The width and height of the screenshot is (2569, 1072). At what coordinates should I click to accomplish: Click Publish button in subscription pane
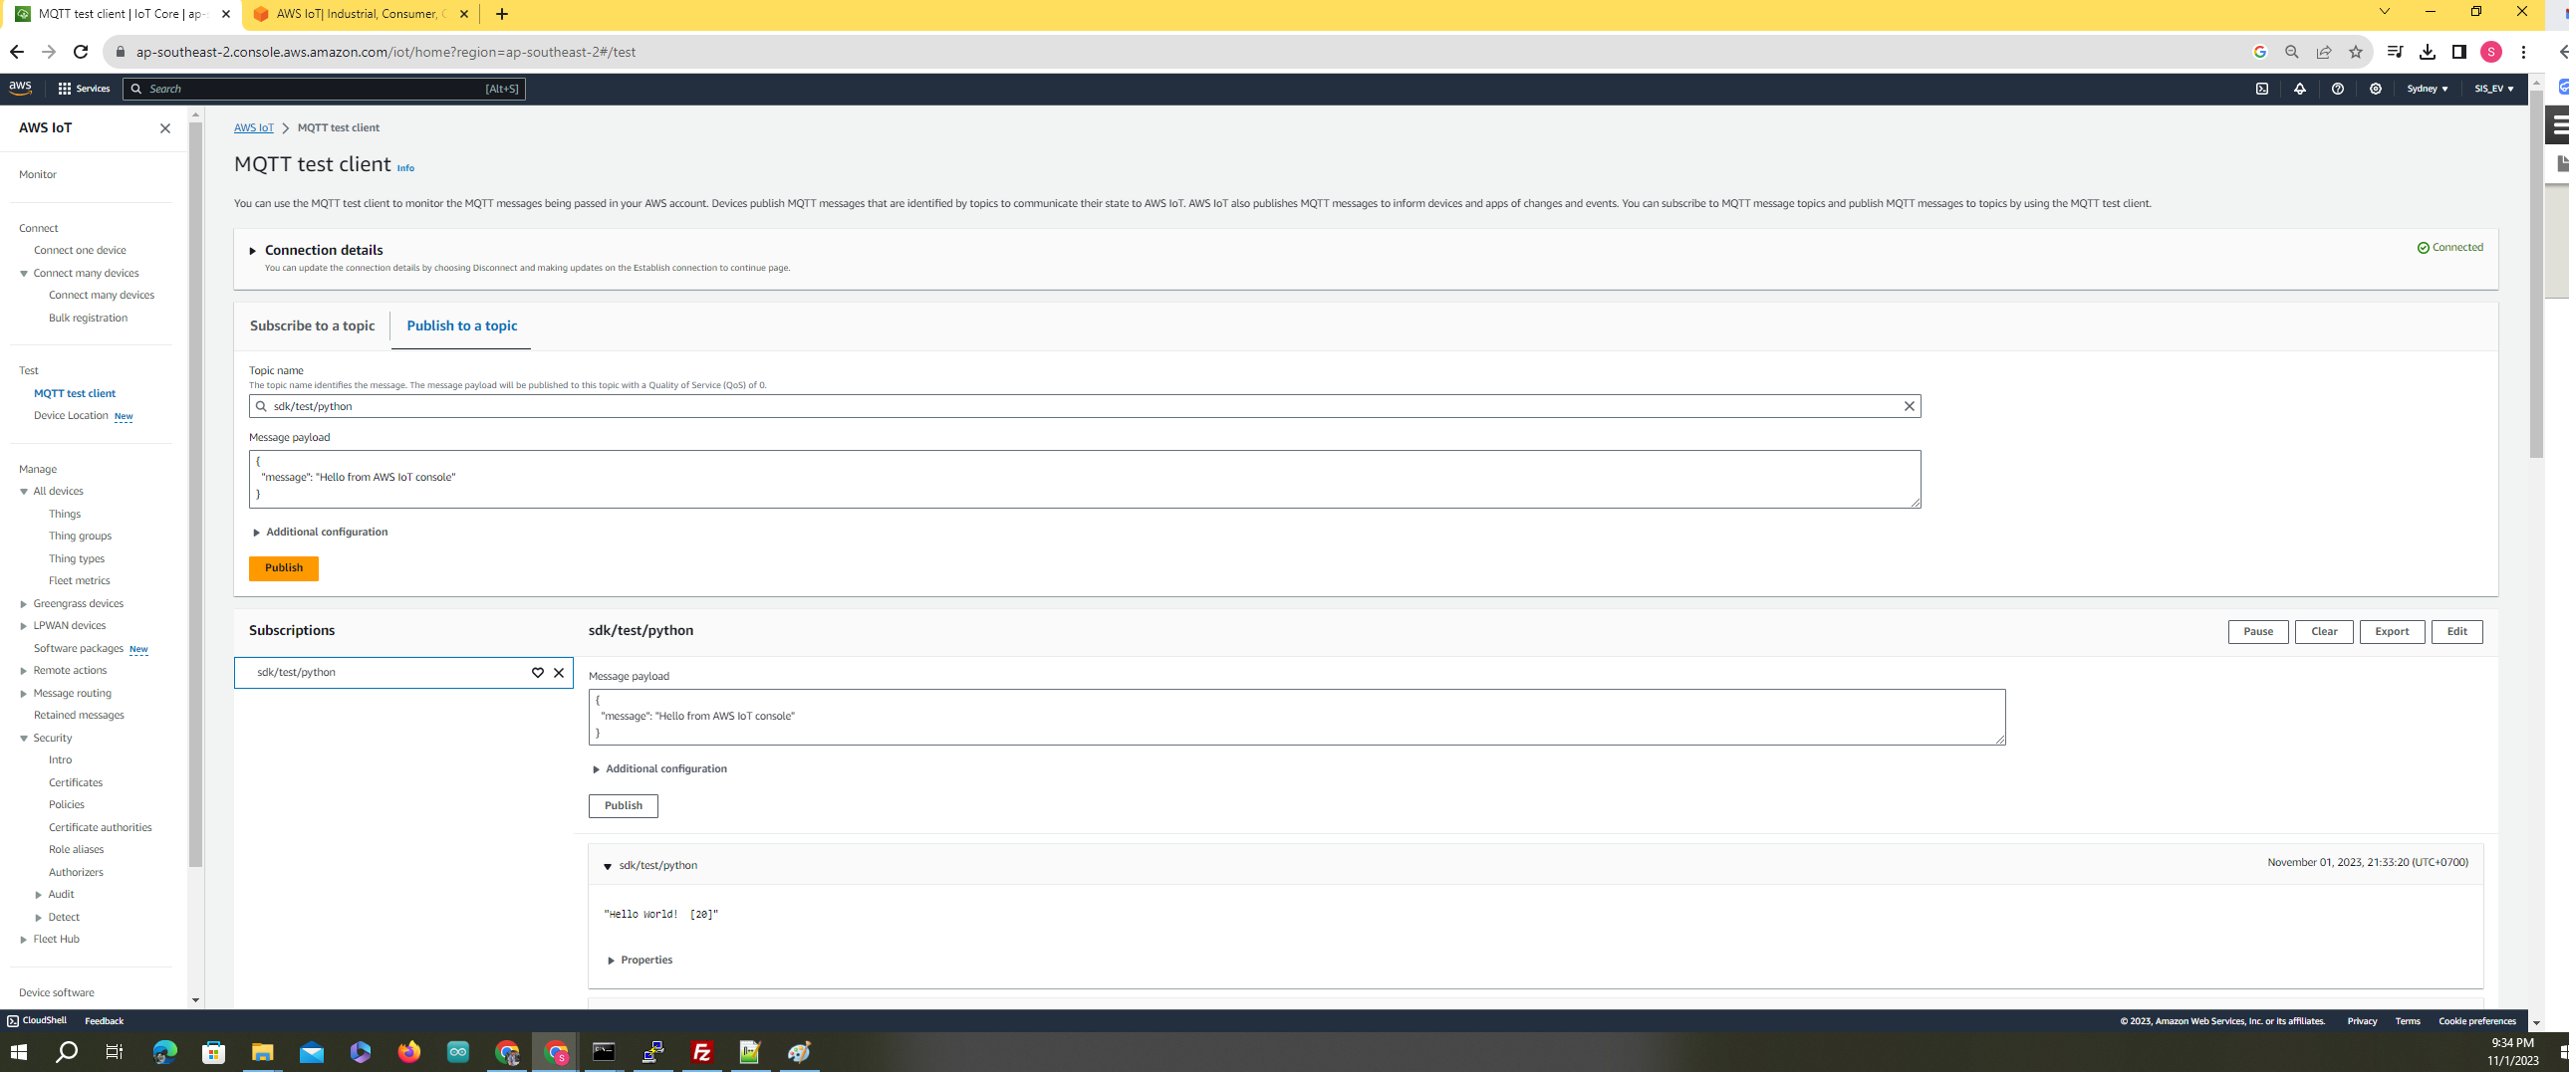pos(624,806)
